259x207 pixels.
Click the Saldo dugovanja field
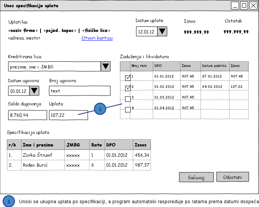28,115
